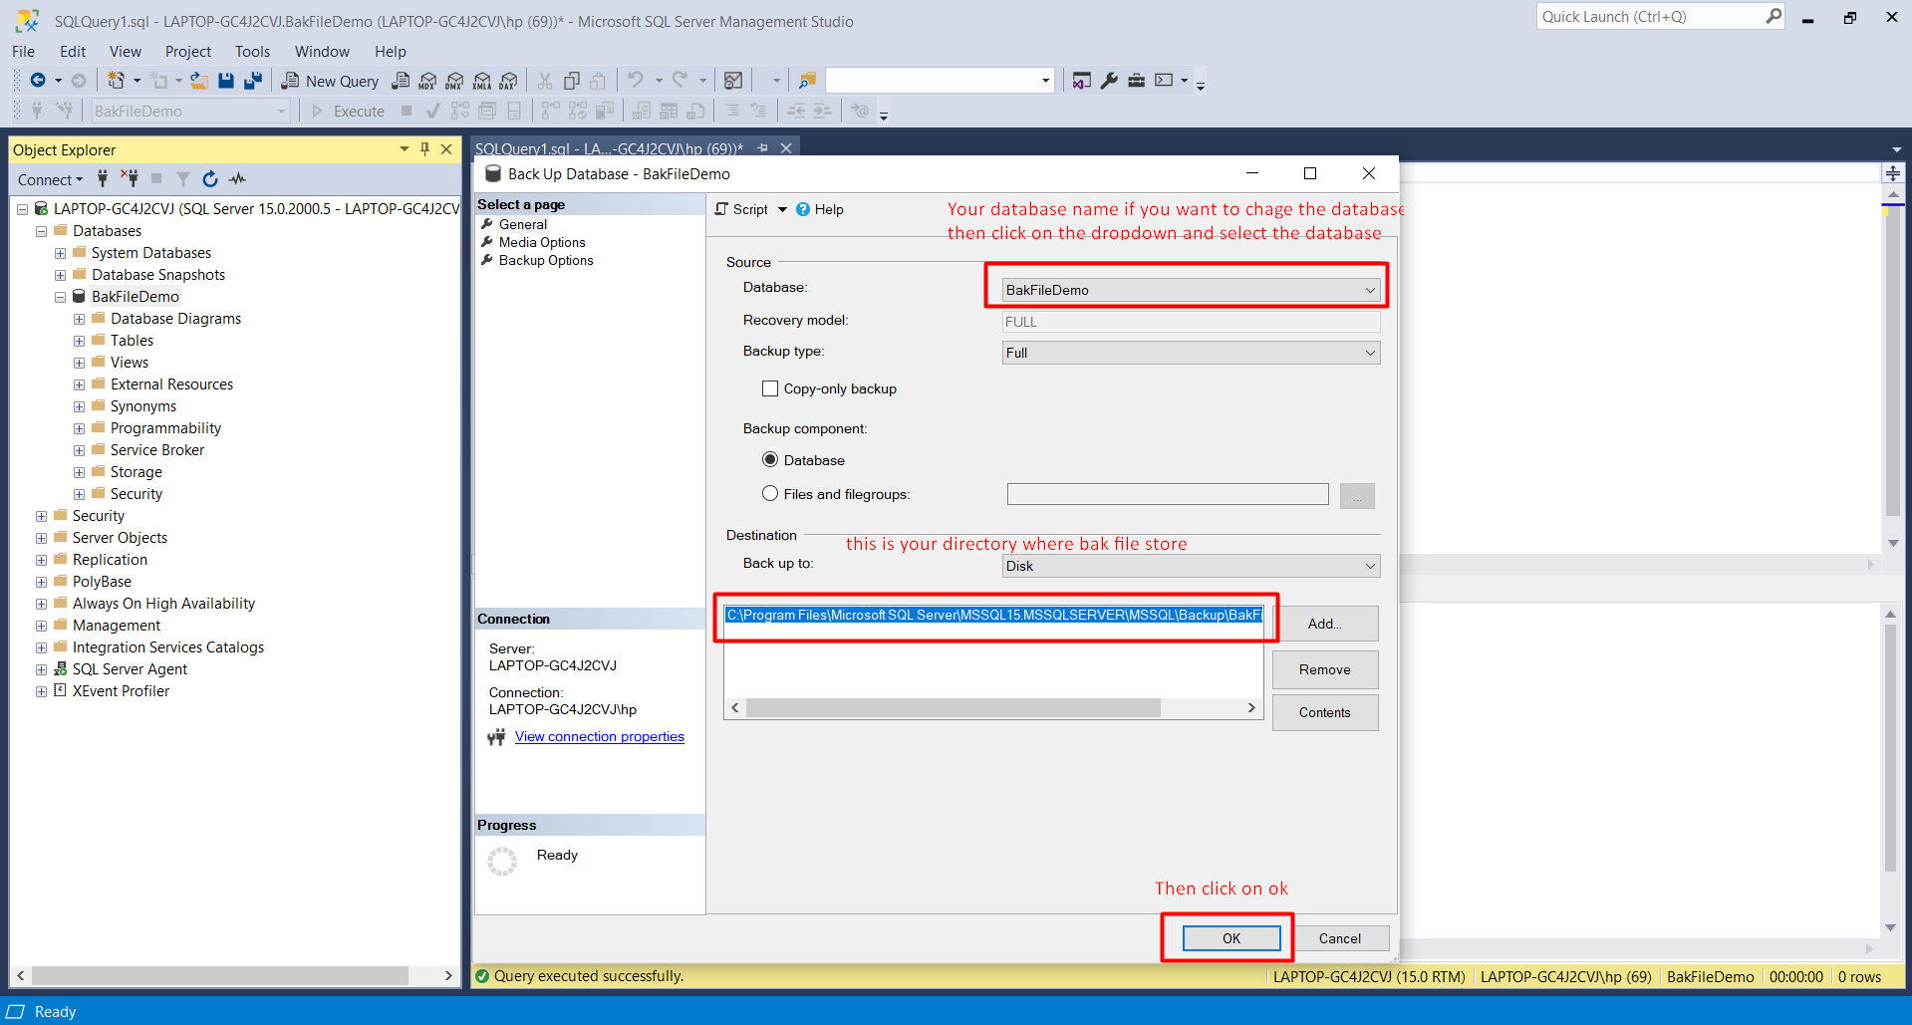1912x1025 pixels.
Task: Click horizontal scrollbar thumb in destination list
Action: 954,707
